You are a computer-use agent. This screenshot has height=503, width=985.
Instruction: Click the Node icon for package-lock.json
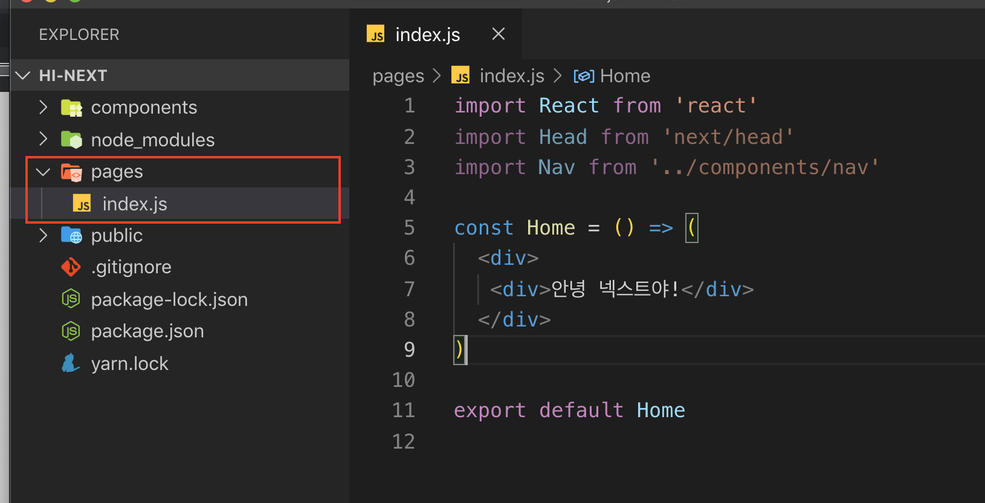pos(71,299)
